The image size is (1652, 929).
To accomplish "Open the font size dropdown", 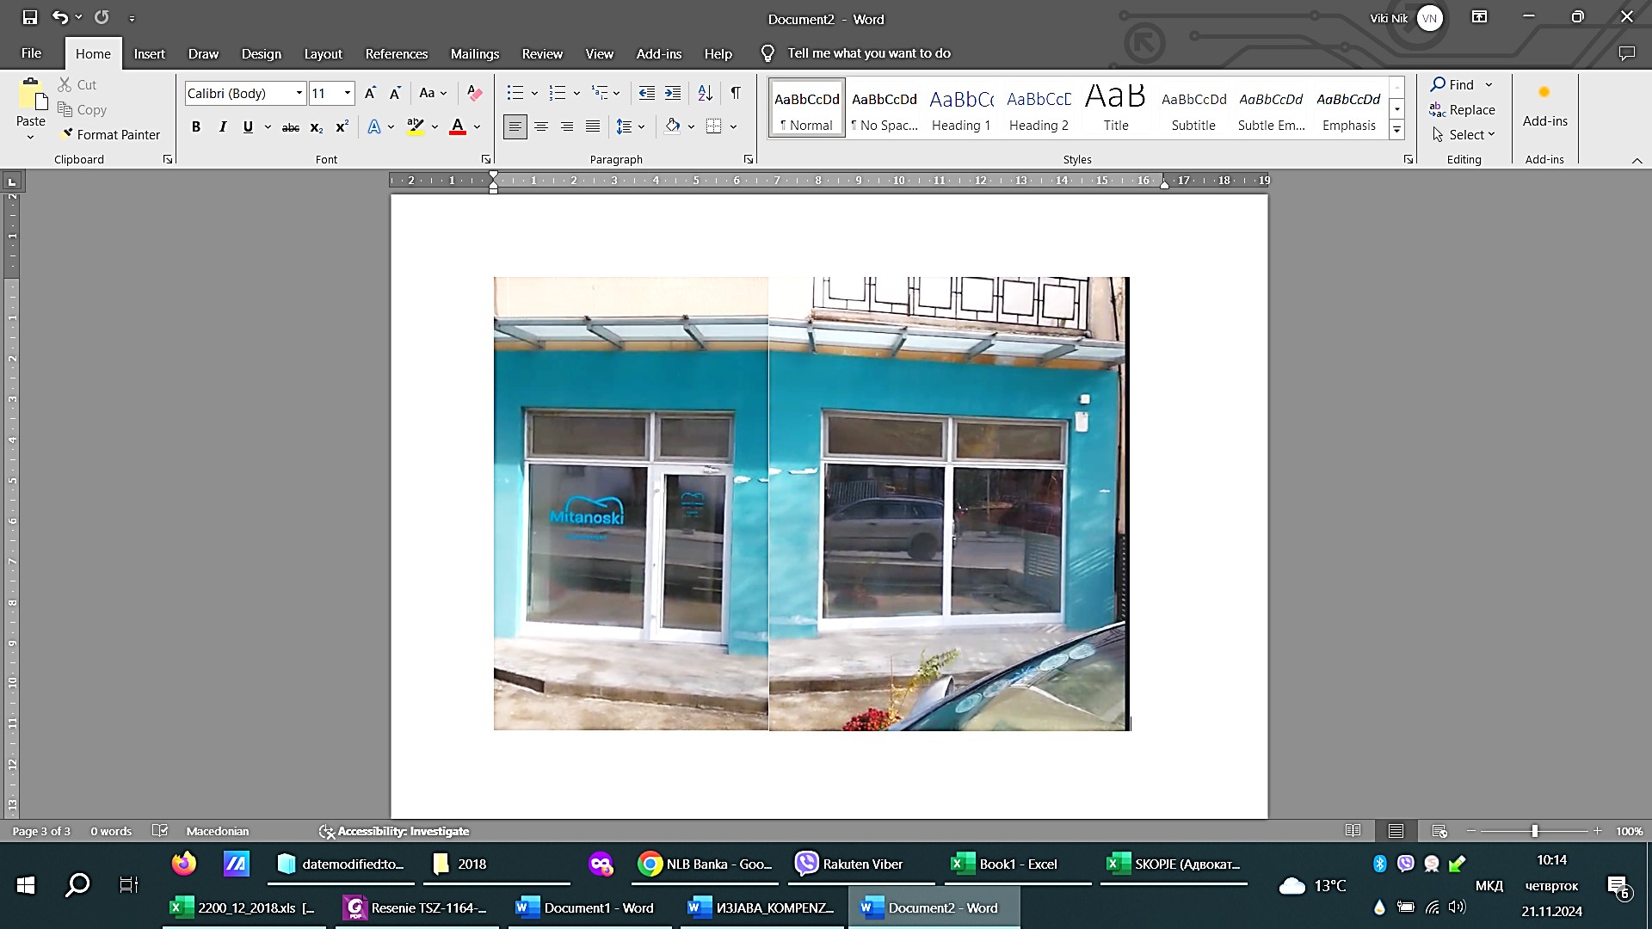I will click(x=348, y=93).
